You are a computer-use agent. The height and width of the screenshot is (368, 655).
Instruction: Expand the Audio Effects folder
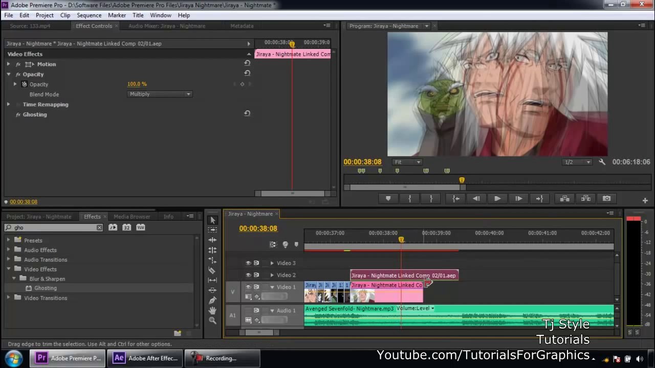pos(8,250)
